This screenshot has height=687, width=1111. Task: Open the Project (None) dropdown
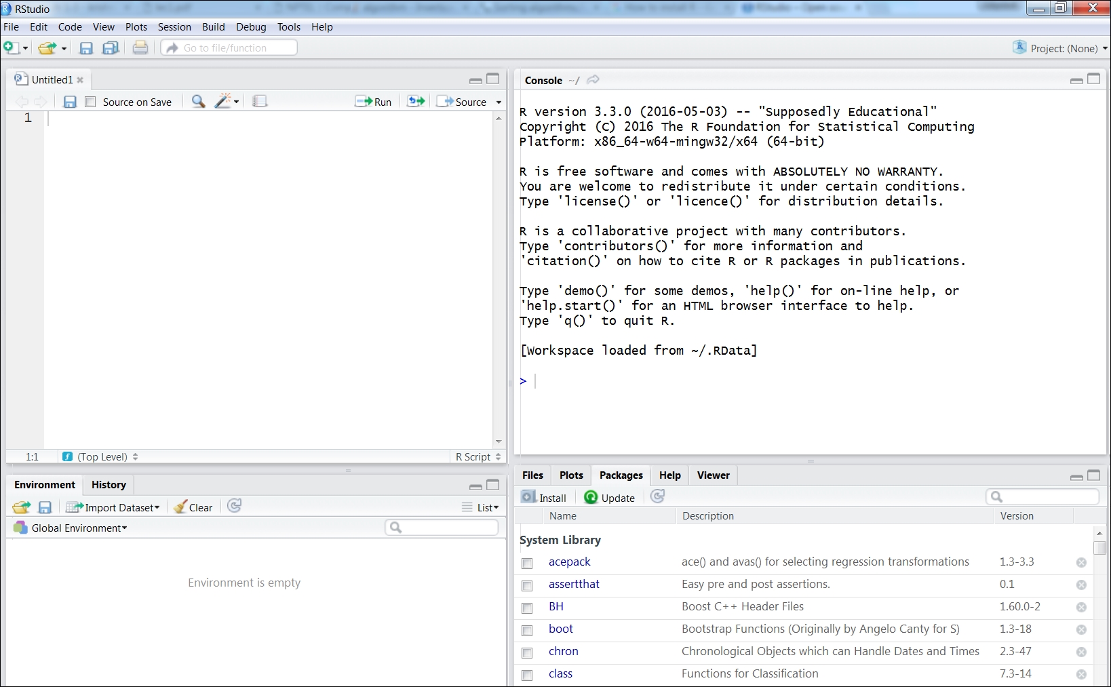coord(1059,48)
